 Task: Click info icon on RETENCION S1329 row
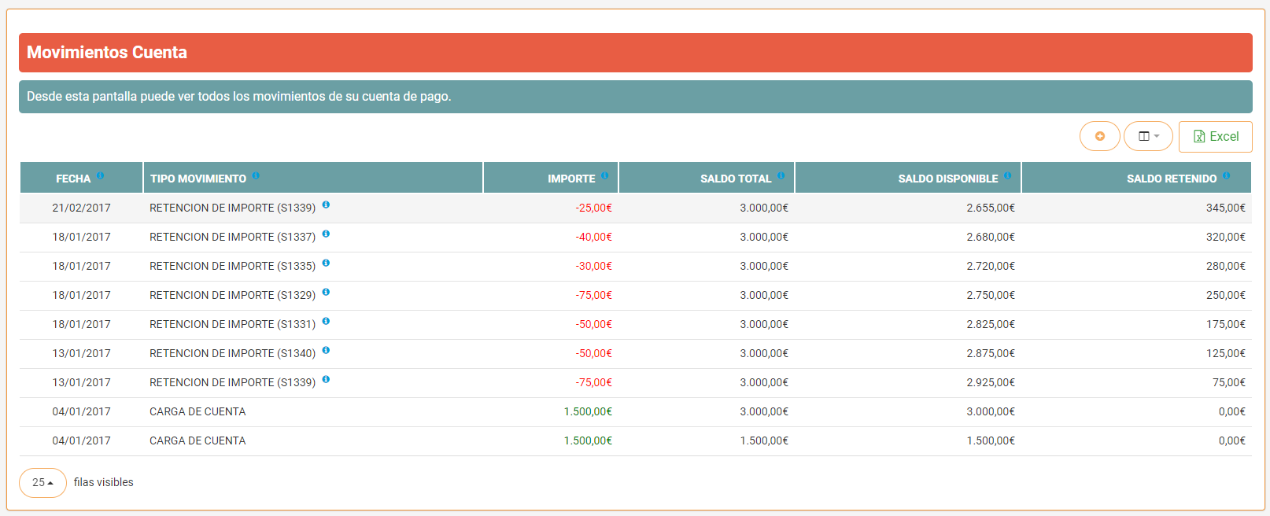point(326,292)
